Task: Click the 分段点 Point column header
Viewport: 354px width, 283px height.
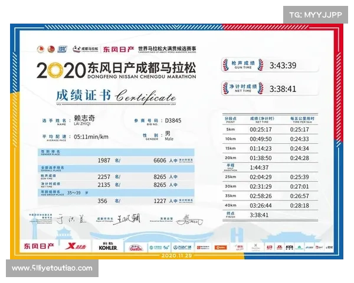Action: [x=230, y=120]
